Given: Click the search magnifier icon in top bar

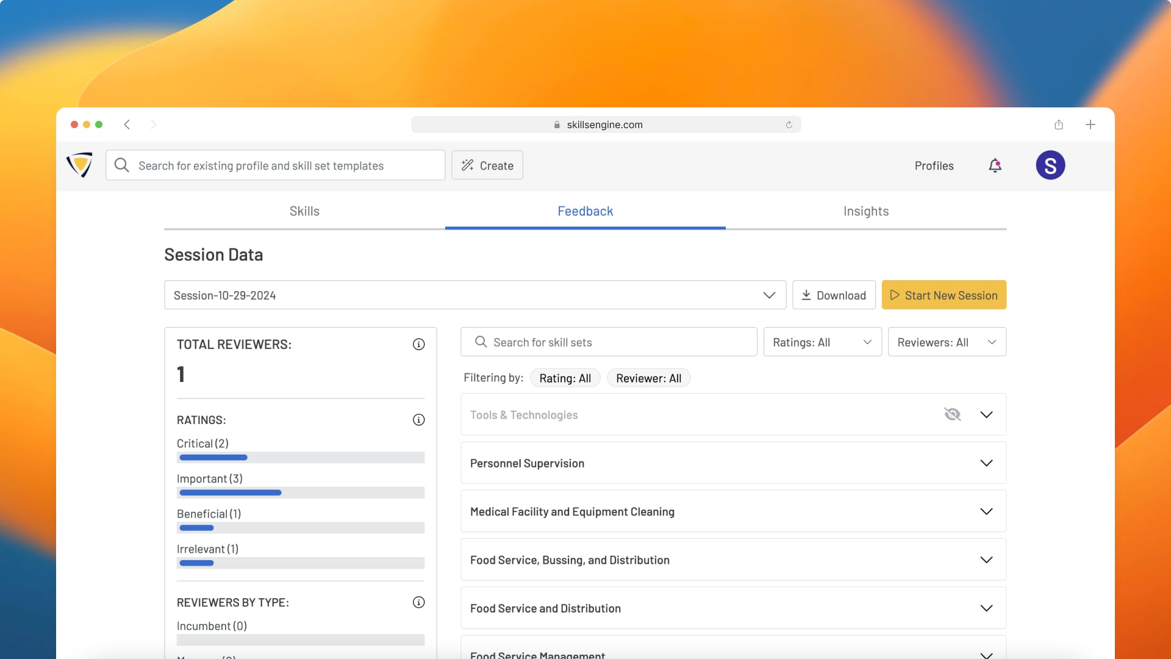Looking at the screenshot, I should [121, 165].
